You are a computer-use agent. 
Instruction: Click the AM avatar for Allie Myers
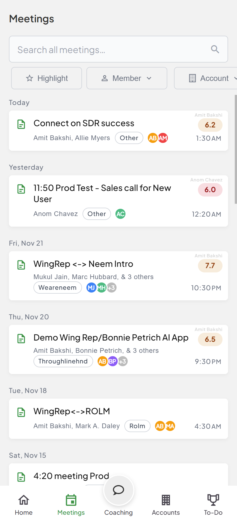(163, 138)
